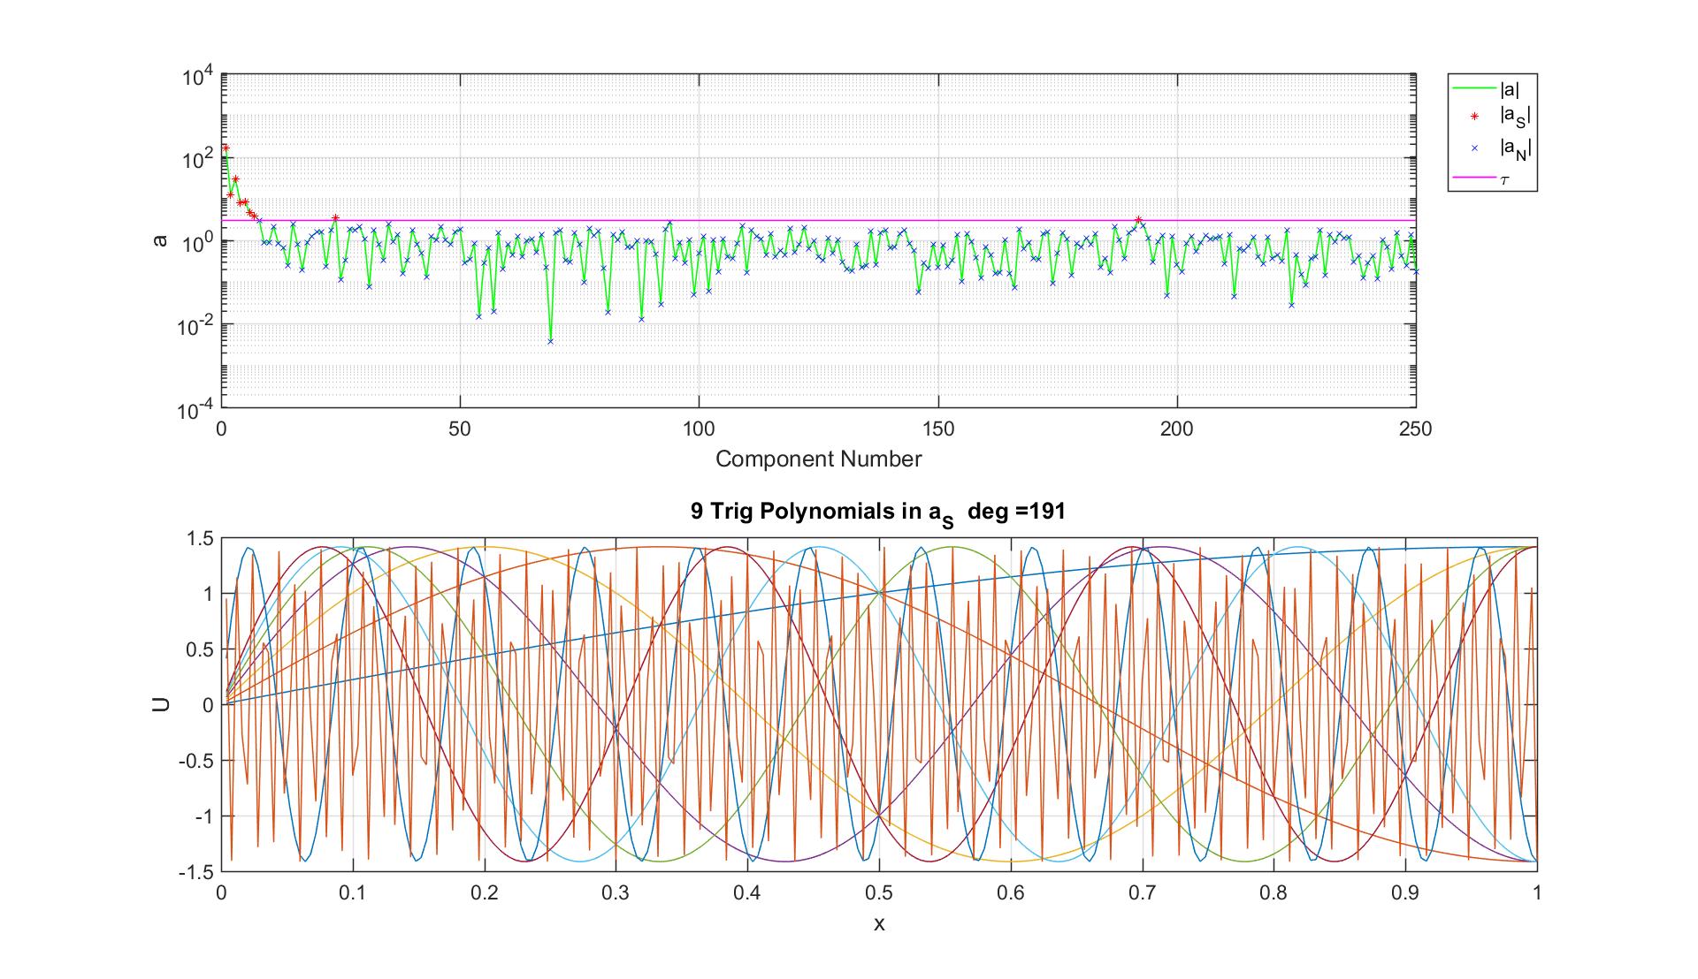Click the green |a| line sample in legend

click(1473, 87)
